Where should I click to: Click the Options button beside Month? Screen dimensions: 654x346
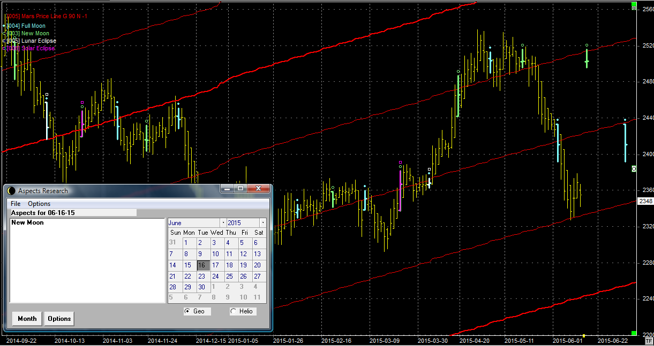pyautogui.click(x=59, y=319)
